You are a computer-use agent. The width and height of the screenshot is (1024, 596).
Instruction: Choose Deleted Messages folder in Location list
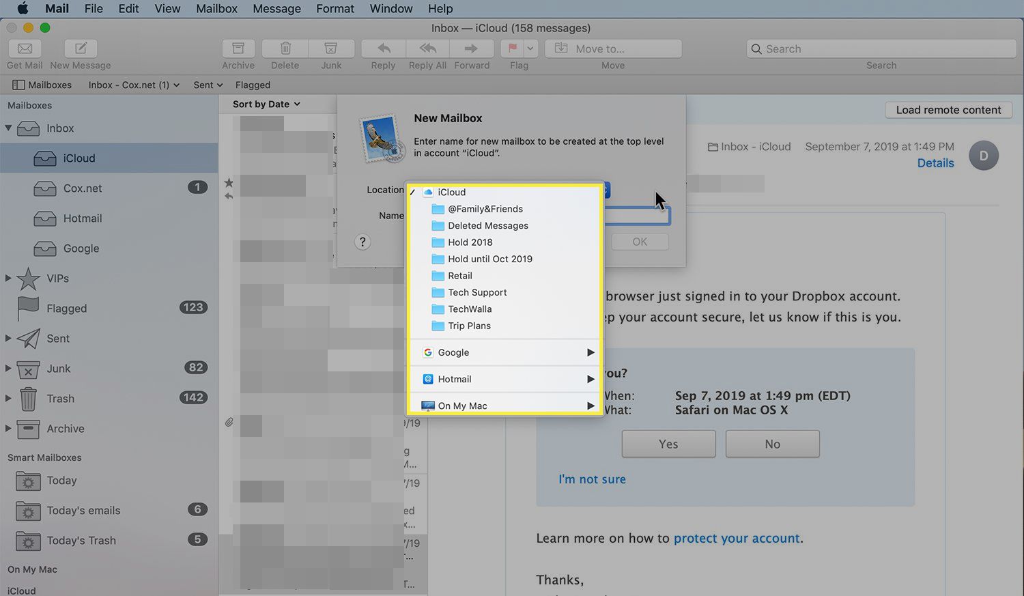(x=504, y=226)
